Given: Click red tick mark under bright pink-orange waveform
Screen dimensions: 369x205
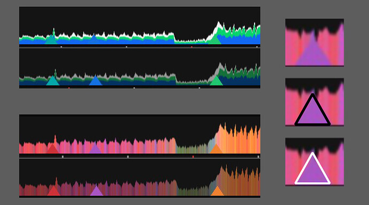Looking at the screenshot, I should (193, 157).
